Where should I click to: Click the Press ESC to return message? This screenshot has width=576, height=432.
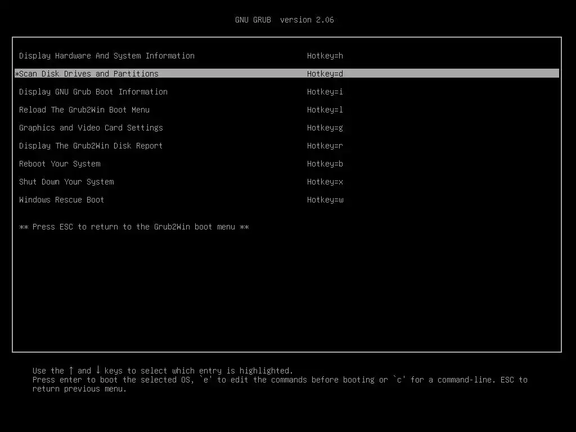pos(134,227)
